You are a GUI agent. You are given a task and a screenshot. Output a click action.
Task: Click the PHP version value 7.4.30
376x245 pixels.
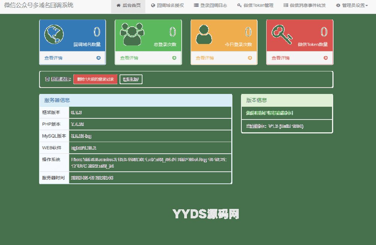[77, 124]
